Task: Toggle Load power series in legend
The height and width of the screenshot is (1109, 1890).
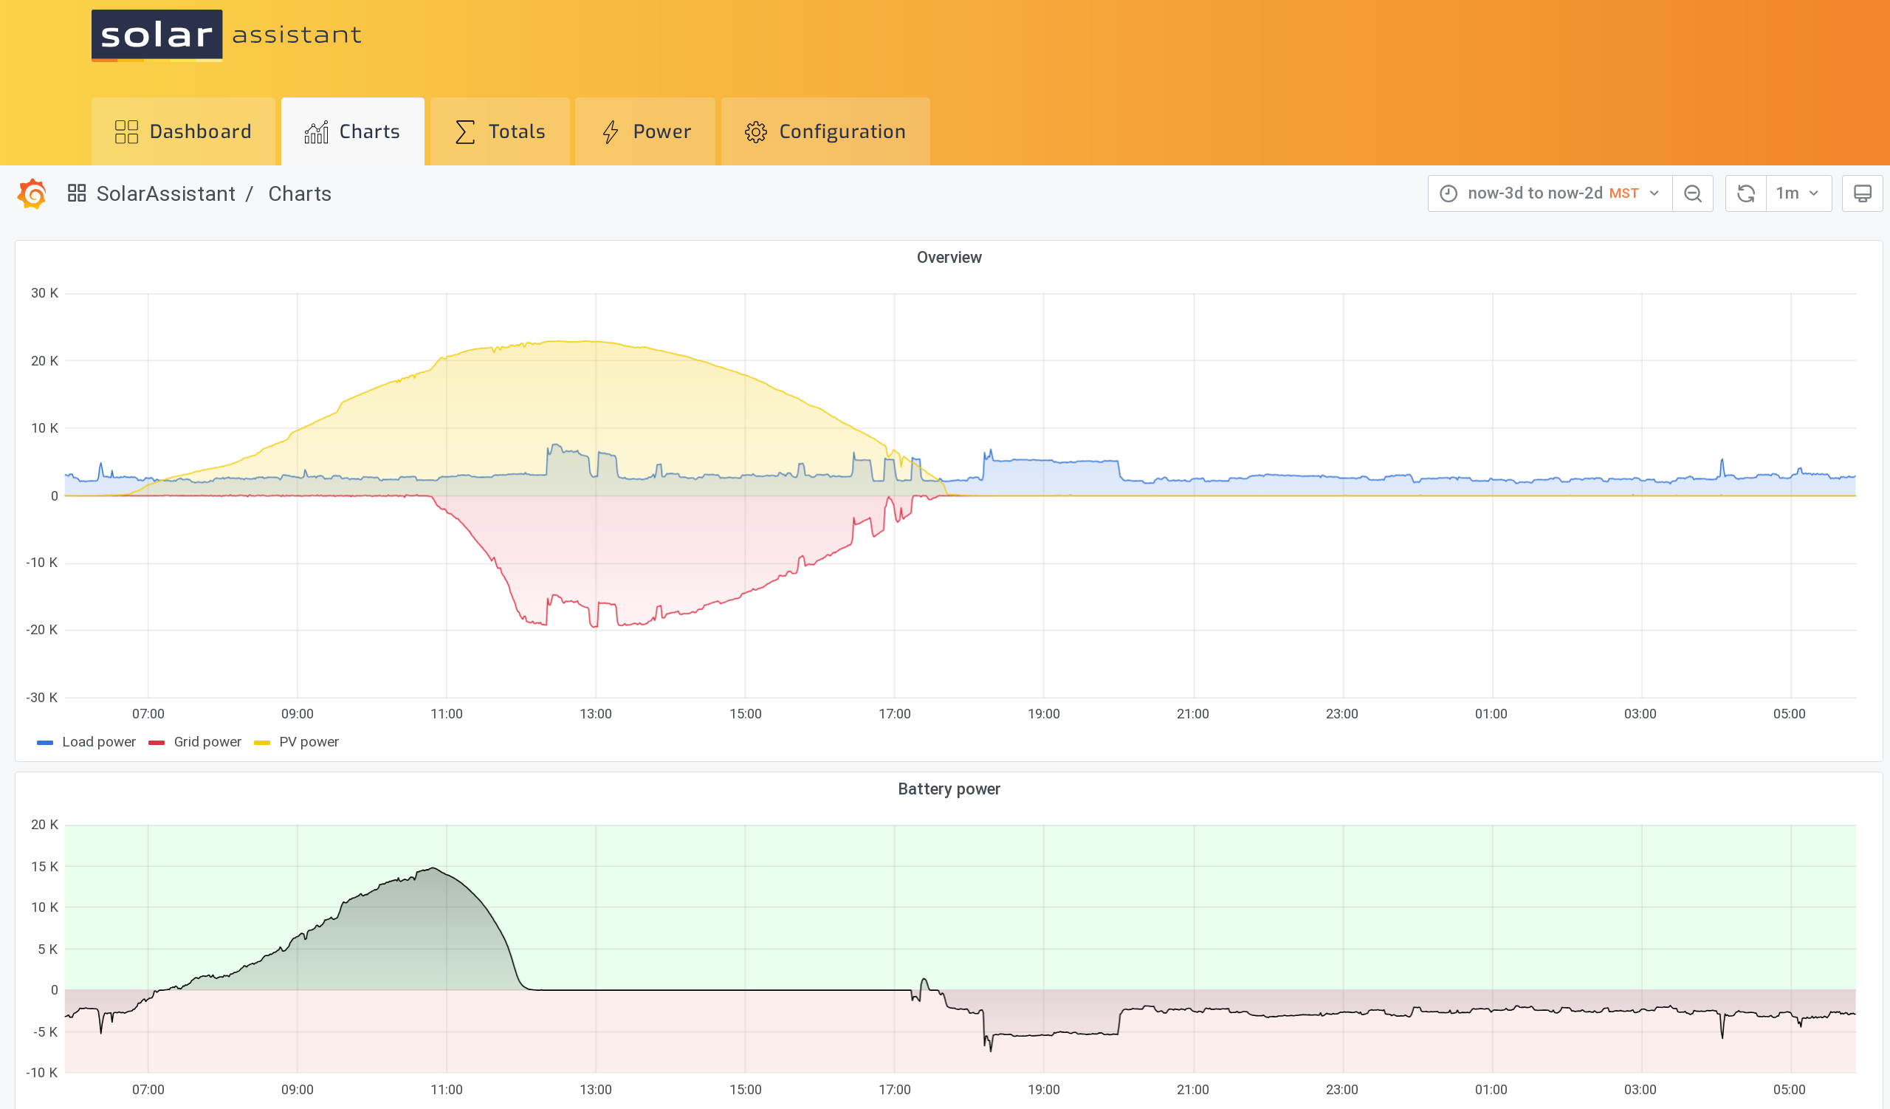Action: 98,741
